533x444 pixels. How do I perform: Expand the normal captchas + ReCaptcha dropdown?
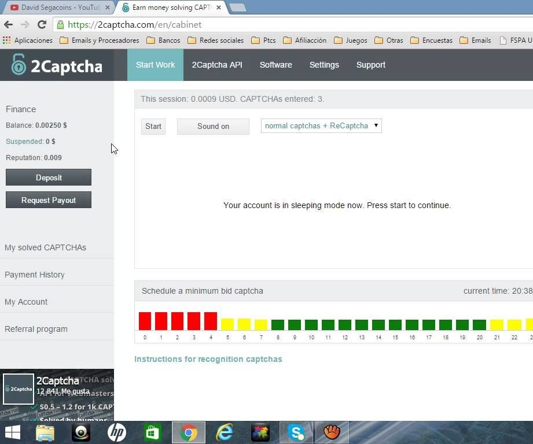pos(321,125)
